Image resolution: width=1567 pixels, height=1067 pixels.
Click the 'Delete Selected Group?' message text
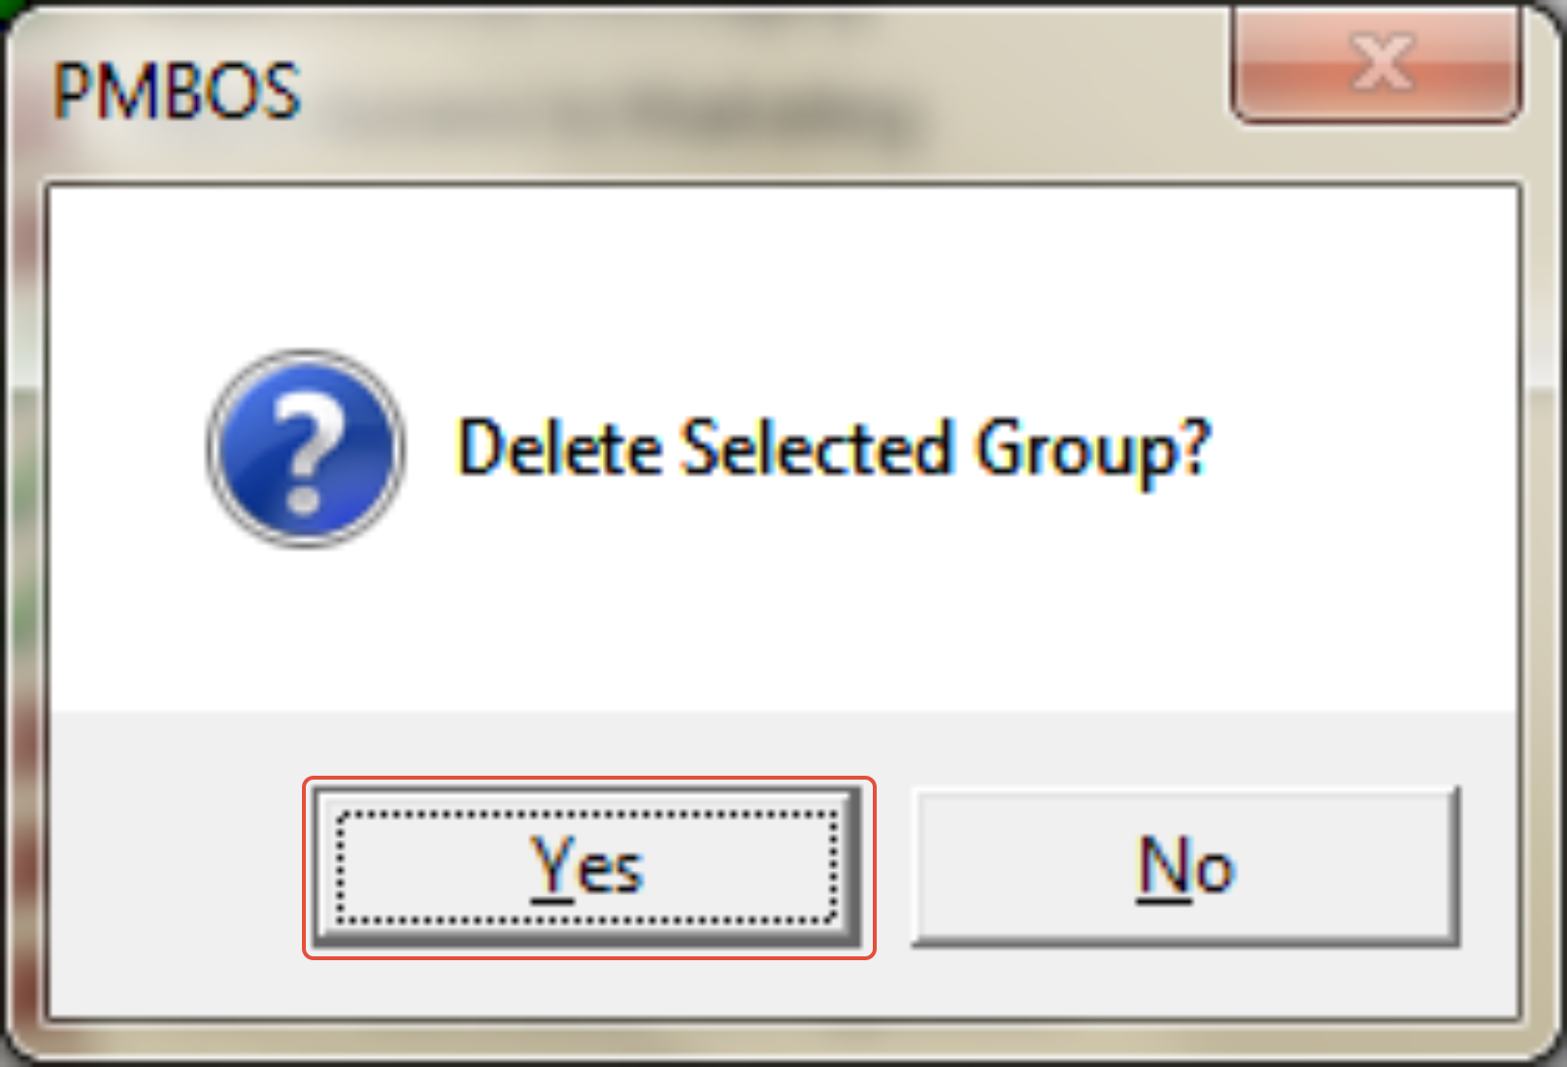[834, 449]
